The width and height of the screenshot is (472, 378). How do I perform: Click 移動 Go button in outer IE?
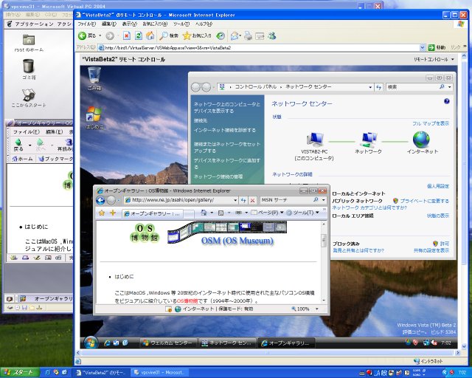[x=437, y=47]
